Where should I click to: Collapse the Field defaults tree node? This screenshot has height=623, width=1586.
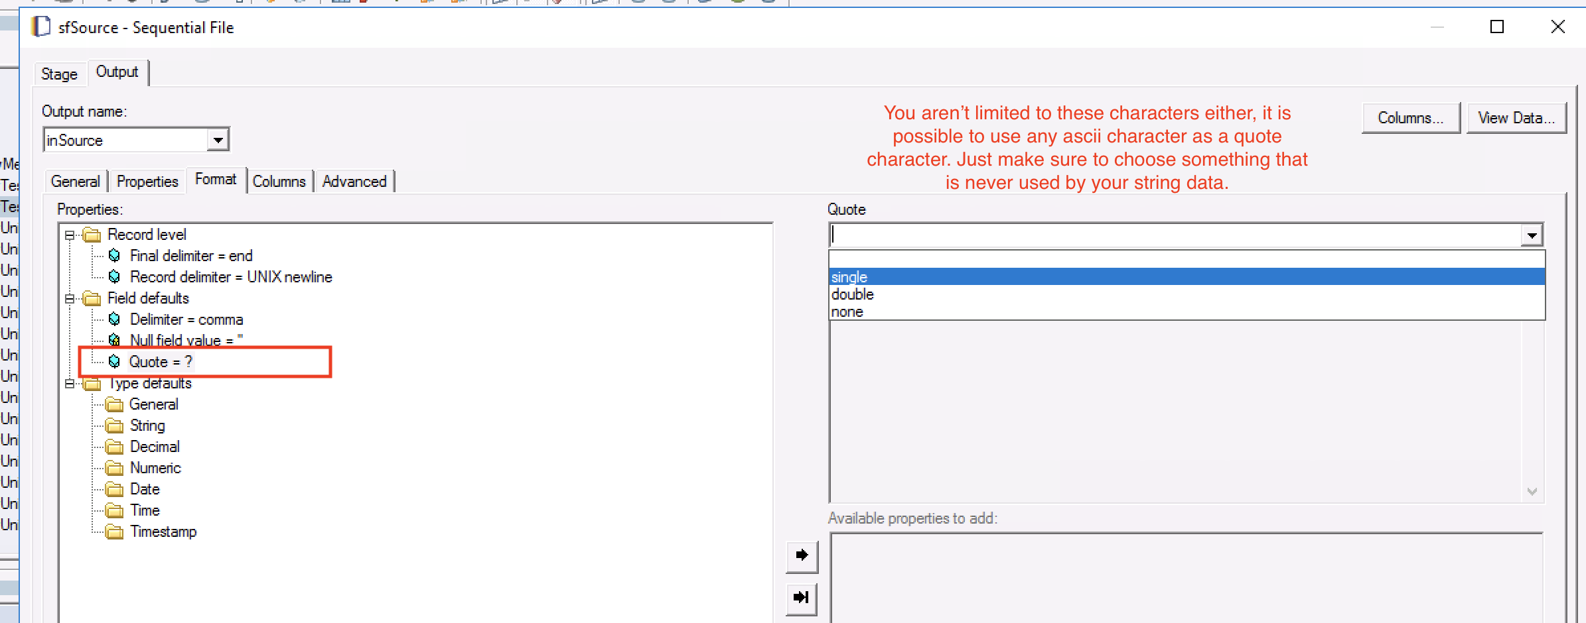[x=69, y=298]
